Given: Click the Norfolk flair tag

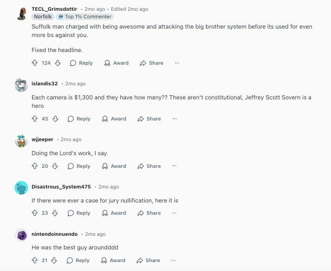Looking at the screenshot, I should coord(43,16).
